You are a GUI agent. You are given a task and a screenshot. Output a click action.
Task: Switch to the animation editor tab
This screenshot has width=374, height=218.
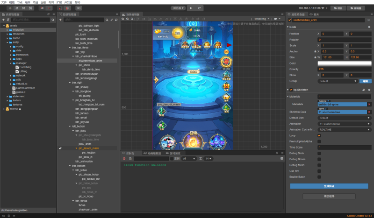[x=153, y=153]
